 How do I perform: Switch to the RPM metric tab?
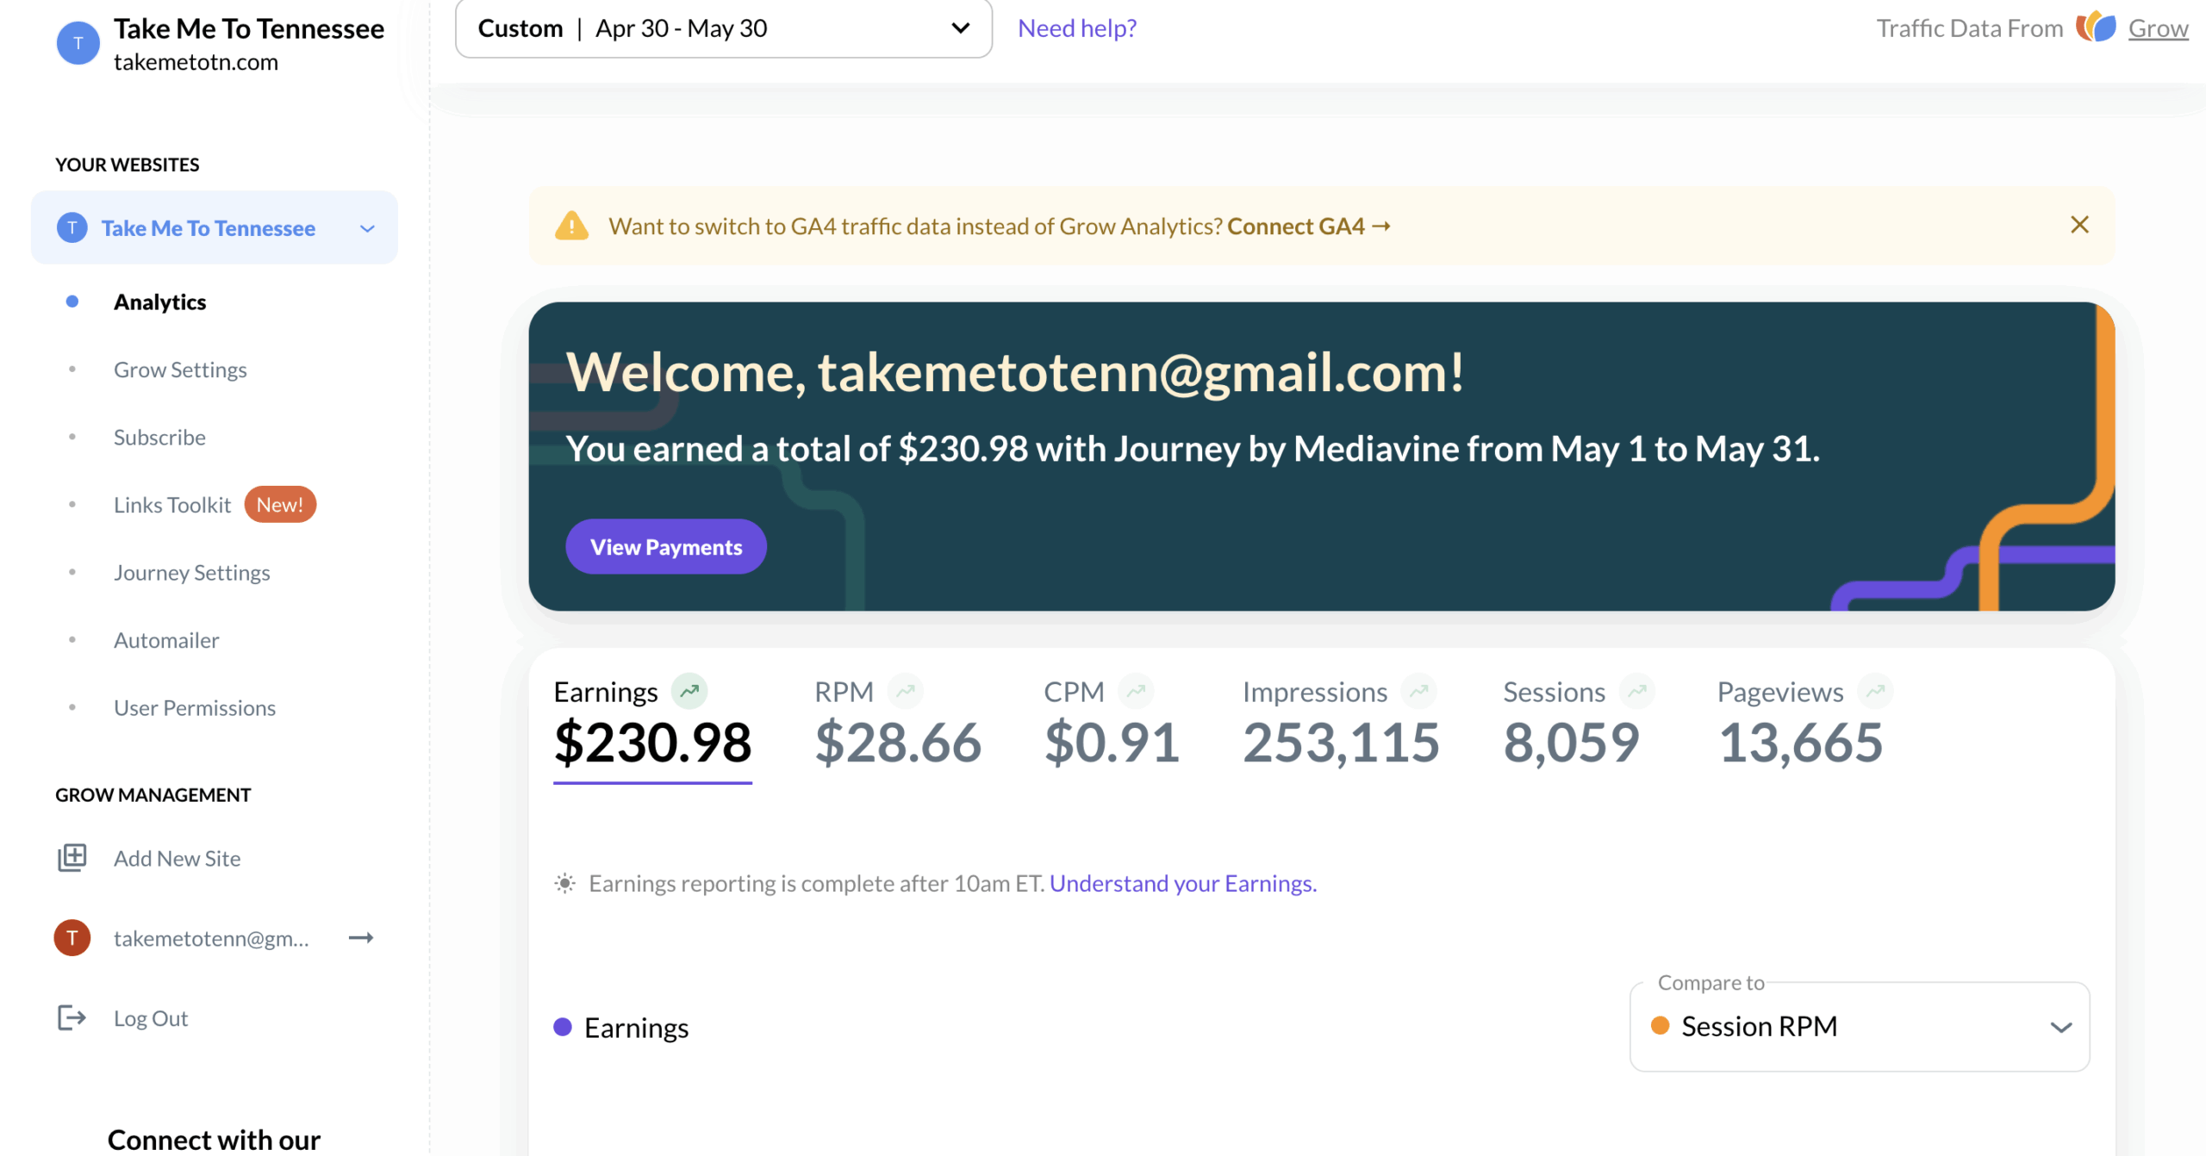click(898, 724)
